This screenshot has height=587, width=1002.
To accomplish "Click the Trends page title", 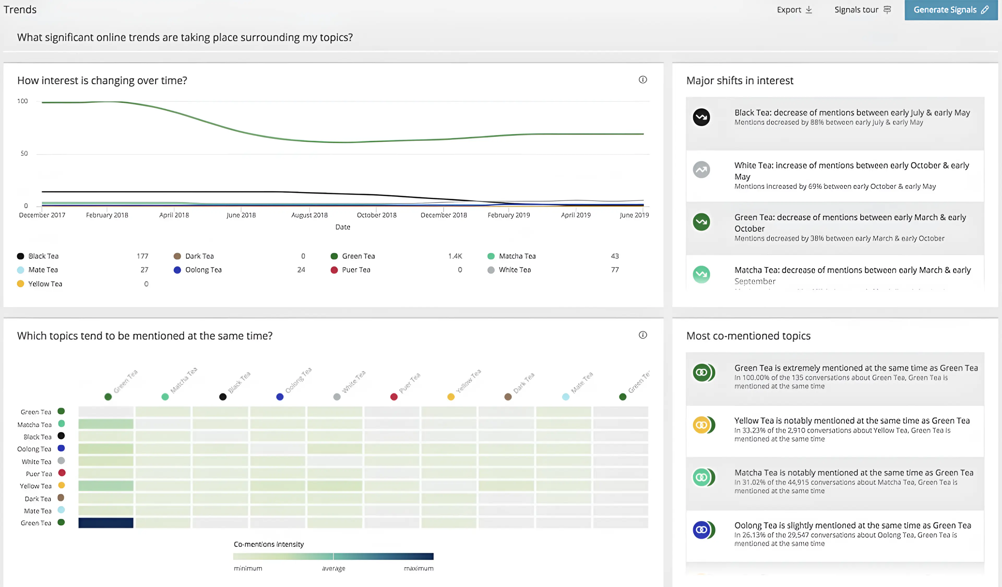I will point(20,10).
